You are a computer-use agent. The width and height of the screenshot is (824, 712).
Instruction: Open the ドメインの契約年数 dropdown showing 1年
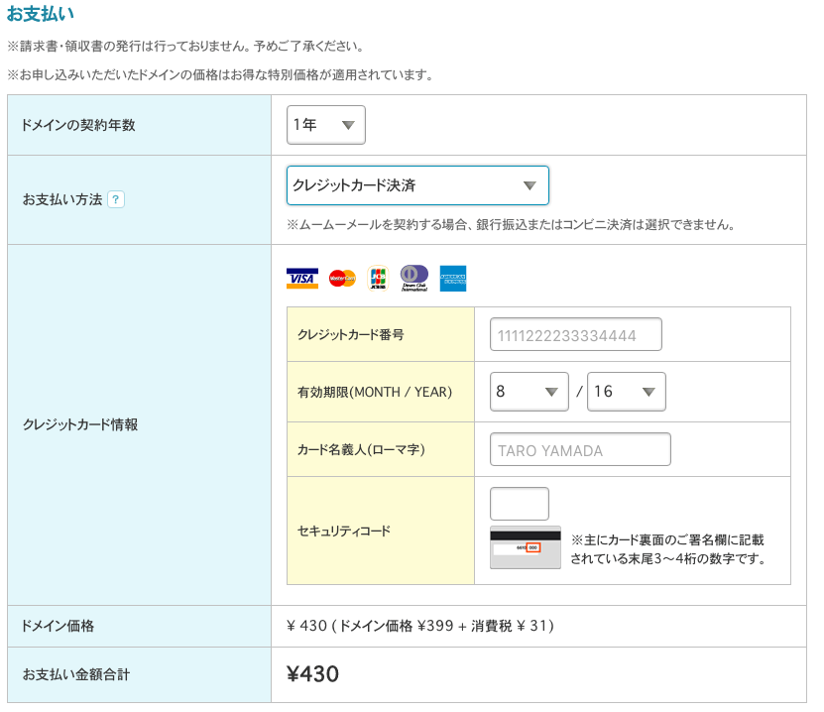click(326, 125)
